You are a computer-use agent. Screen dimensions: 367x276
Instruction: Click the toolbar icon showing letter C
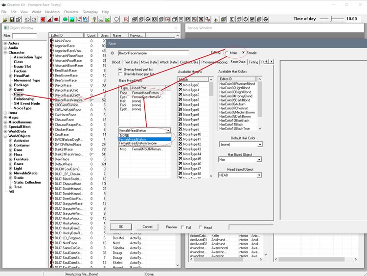coord(232,20)
